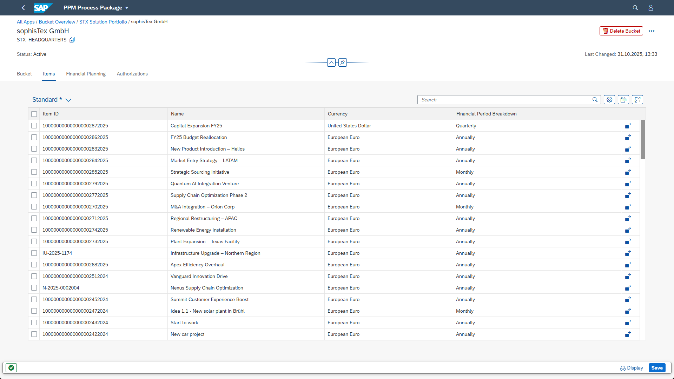Viewport: 674px width, 379px height.
Task: Select the Start to work row checkbox
Action: click(34, 323)
